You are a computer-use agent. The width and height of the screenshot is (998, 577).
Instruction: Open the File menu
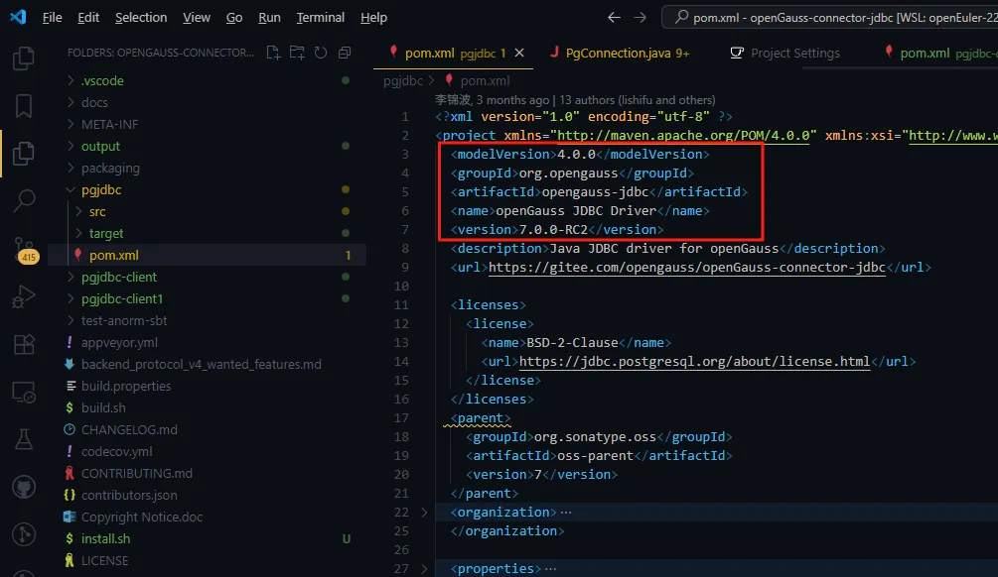(x=53, y=18)
